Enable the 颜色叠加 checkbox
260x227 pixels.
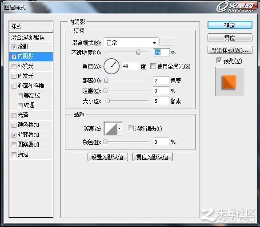click(x=14, y=125)
